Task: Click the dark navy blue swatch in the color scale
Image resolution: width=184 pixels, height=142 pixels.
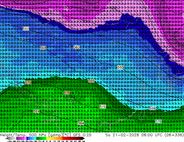Action: coord(27,139)
